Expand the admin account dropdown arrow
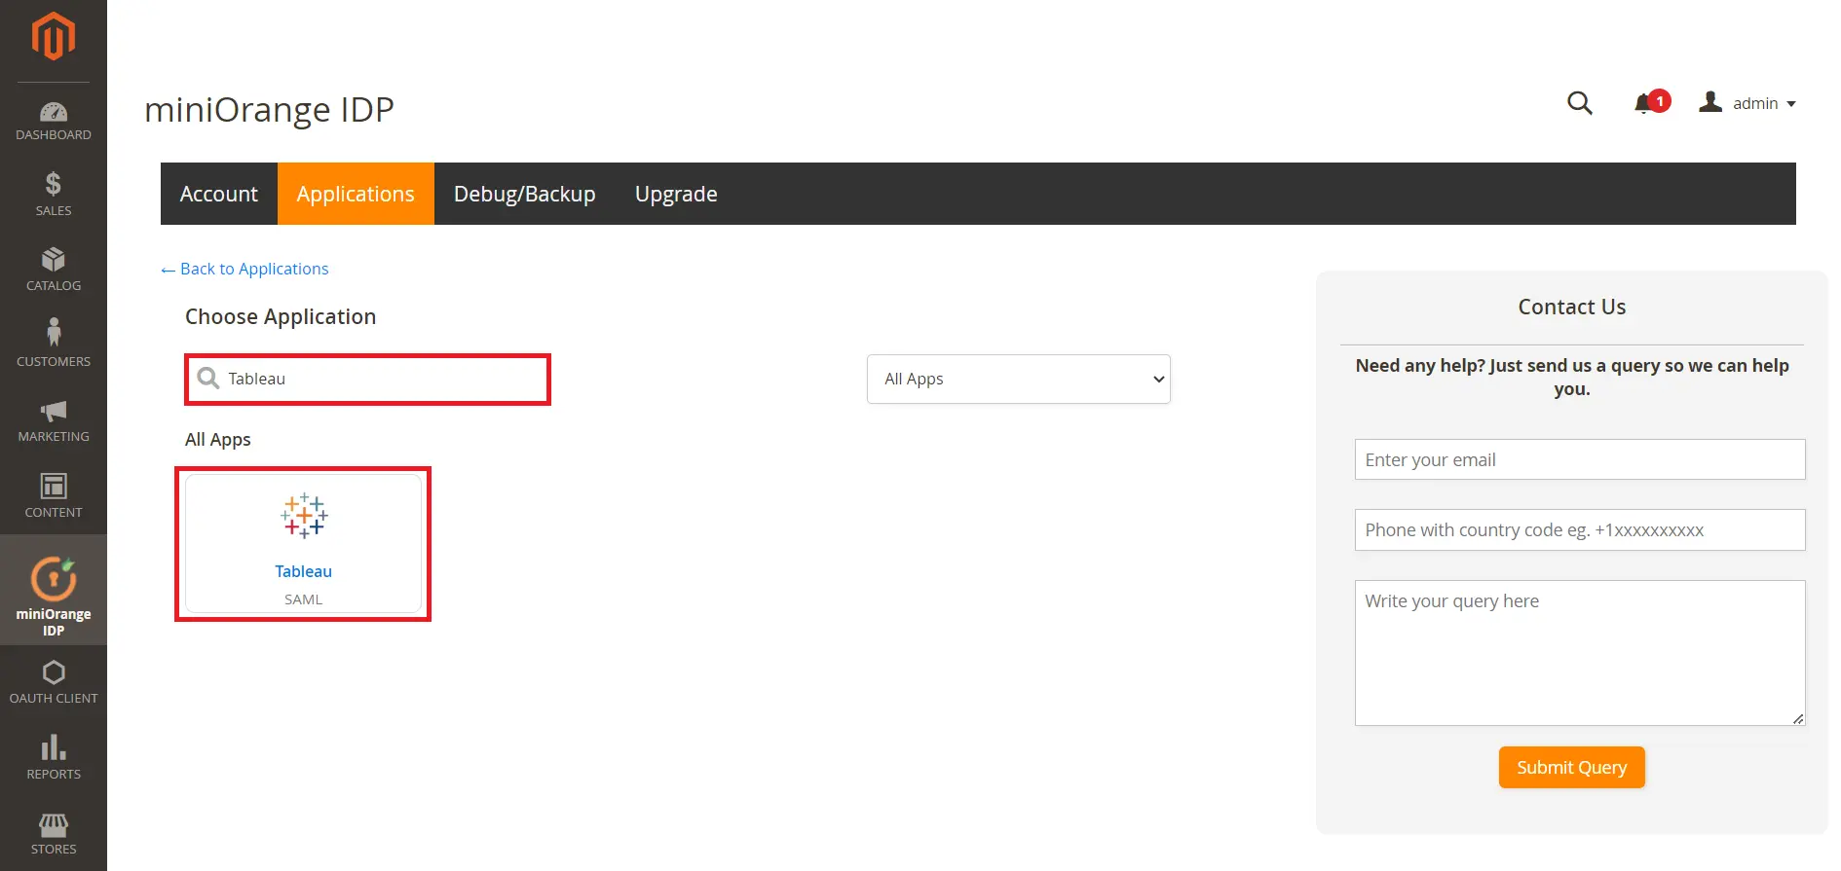 (x=1791, y=104)
